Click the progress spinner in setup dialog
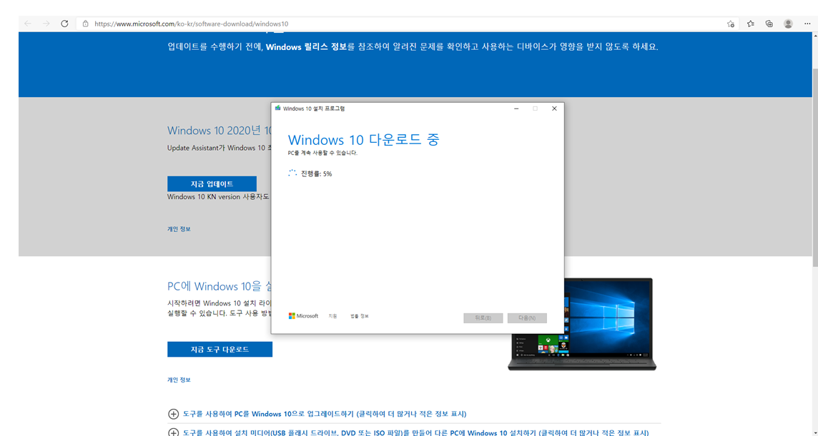The height and width of the screenshot is (436, 818). (292, 173)
